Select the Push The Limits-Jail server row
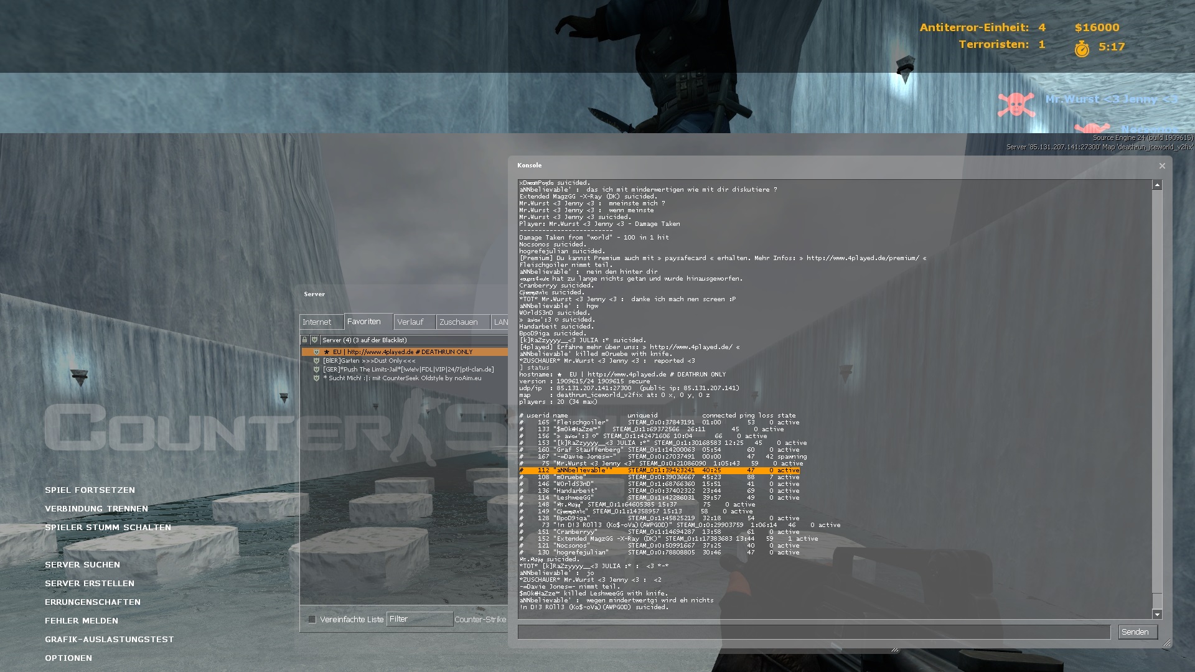The image size is (1195, 672). pos(405,370)
